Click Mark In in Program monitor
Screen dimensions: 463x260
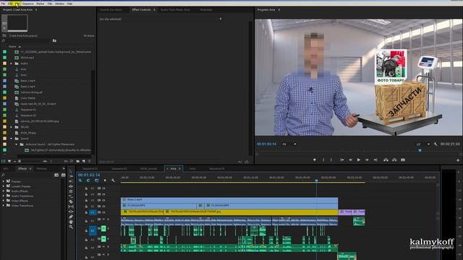click(x=323, y=160)
